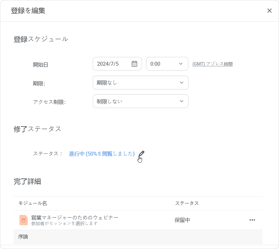
Task: Click the orange webinar module icon
Action: pos(24,220)
